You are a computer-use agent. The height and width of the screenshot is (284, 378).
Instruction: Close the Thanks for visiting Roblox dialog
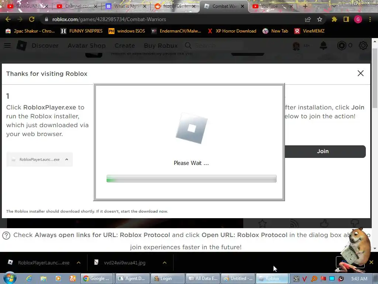(361, 73)
